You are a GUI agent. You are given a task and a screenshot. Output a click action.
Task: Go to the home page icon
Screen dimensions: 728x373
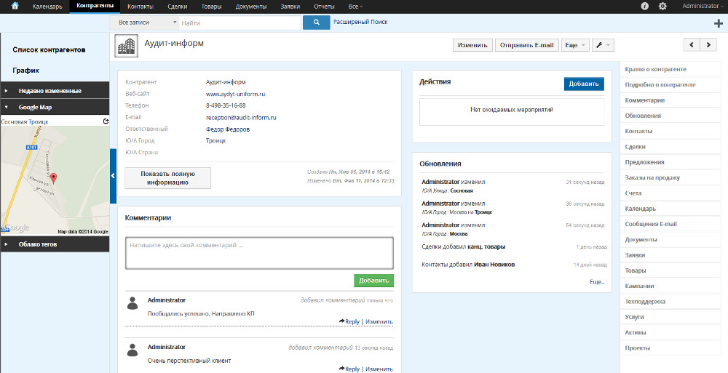(x=15, y=7)
